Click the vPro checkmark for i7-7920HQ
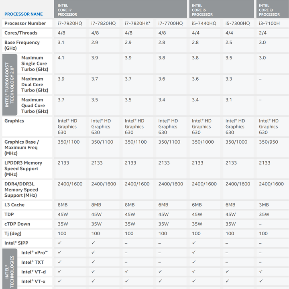Screen dimensions: 289x289 tap(59, 252)
